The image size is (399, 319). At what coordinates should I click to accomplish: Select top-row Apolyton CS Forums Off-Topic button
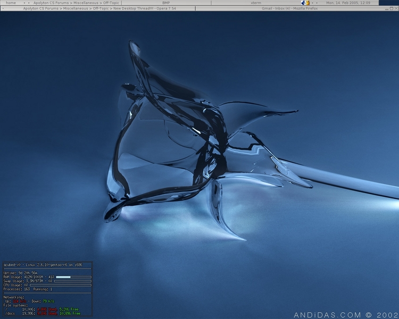(x=76, y=3)
